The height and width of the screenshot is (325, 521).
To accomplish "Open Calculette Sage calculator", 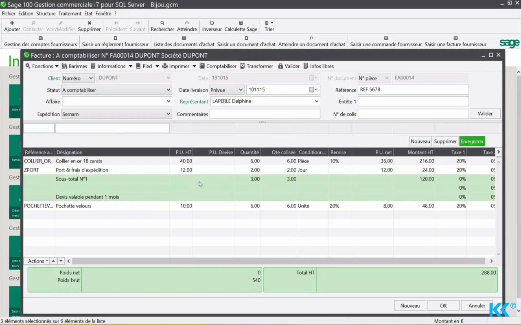I will click(x=241, y=26).
